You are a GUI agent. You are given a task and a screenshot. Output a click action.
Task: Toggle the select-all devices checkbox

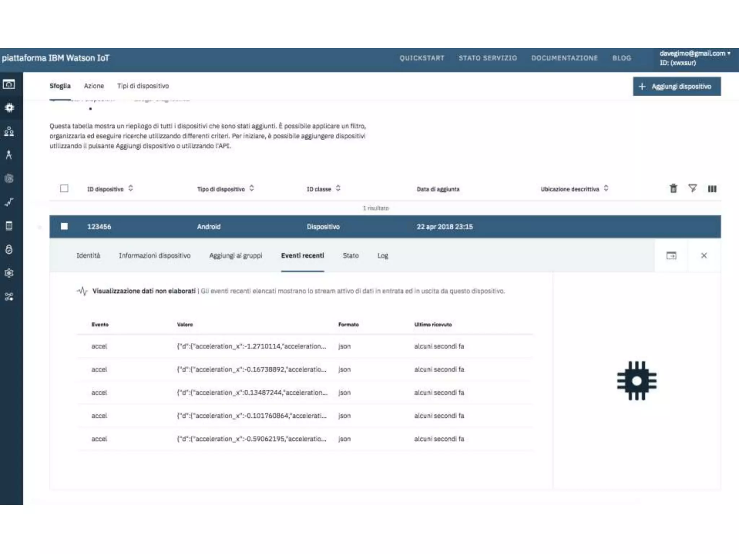(x=64, y=189)
